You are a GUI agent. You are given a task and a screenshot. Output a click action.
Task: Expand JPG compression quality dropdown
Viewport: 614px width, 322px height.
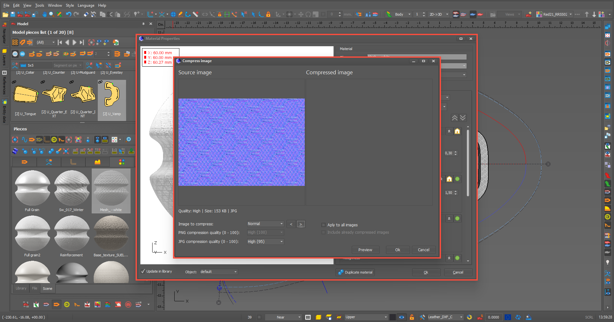click(x=265, y=242)
